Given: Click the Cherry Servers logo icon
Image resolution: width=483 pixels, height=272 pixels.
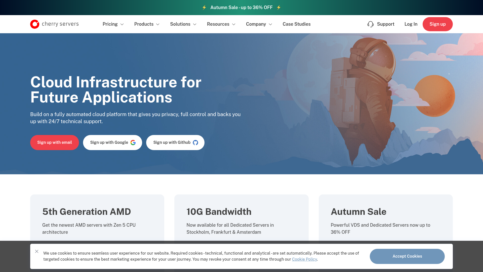Looking at the screenshot, I should coord(35,24).
